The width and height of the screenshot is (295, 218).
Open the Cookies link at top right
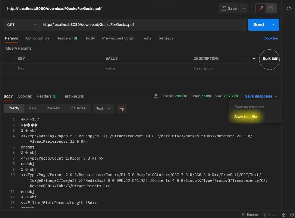tap(270, 38)
